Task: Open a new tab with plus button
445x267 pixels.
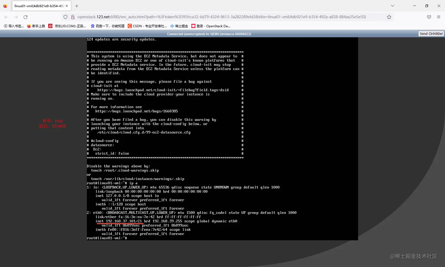Action: pyautogui.click(x=77, y=6)
